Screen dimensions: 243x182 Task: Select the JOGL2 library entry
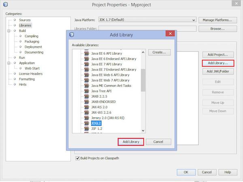pyautogui.click(x=96, y=123)
